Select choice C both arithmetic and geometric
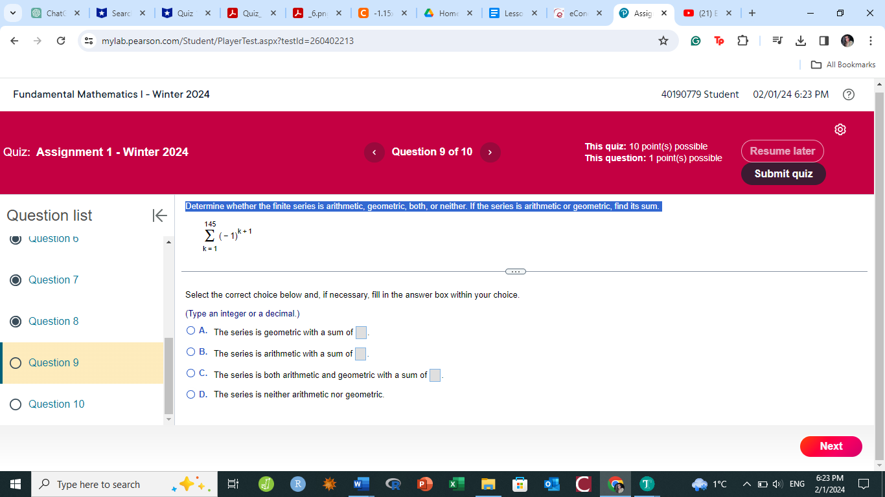This screenshot has width=885, height=497. pos(190,373)
